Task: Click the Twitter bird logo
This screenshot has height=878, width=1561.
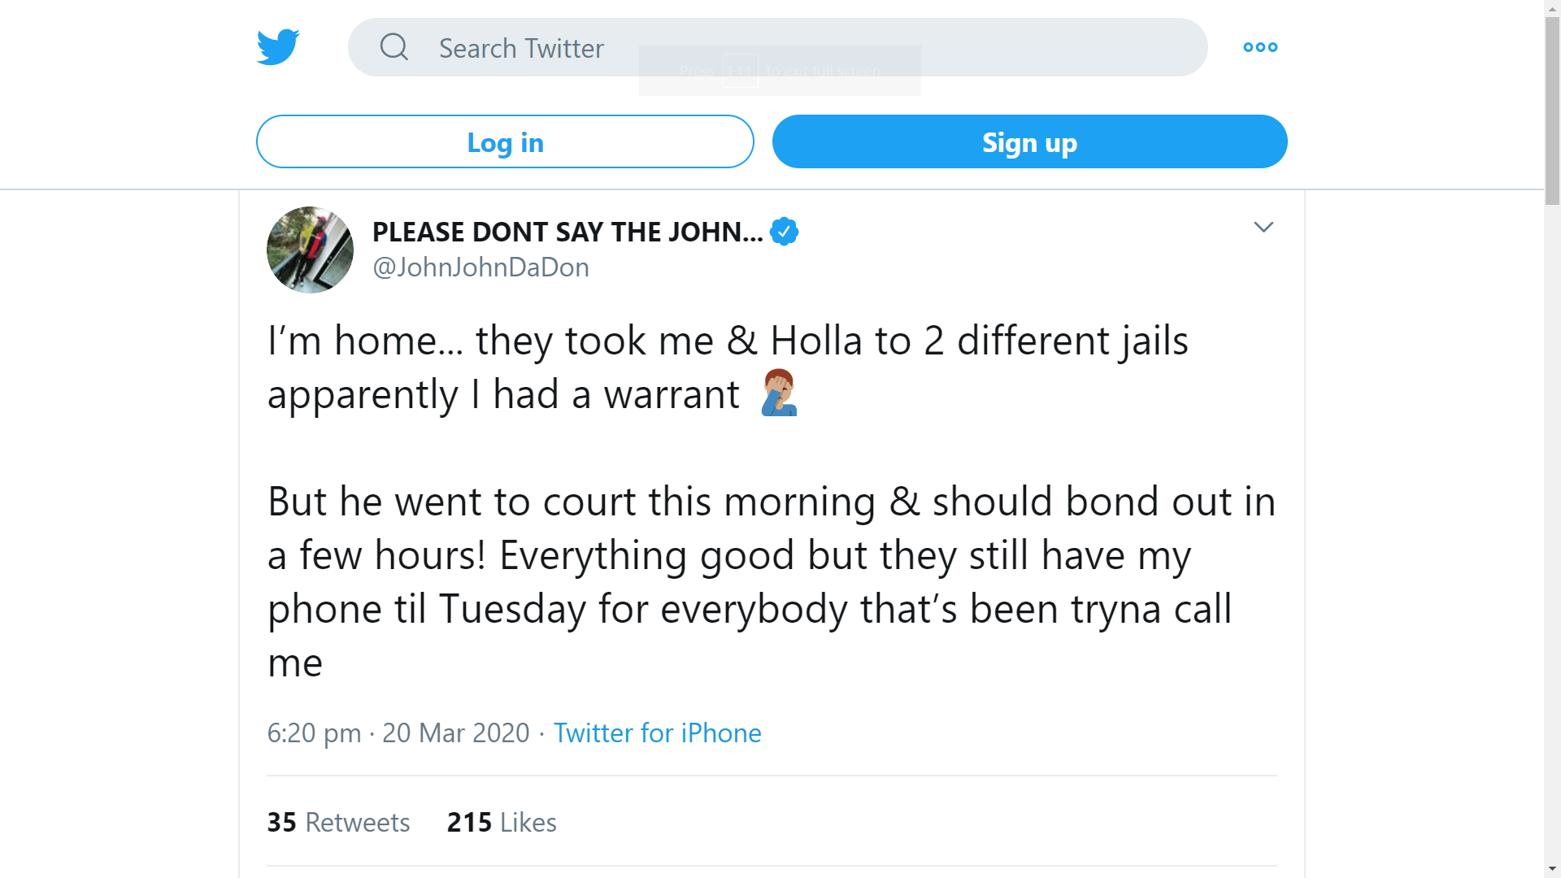Action: coord(278,47)
